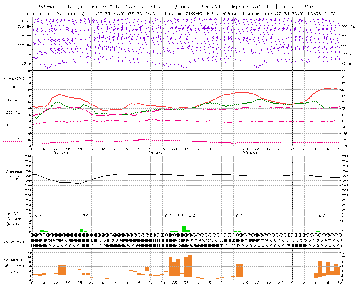Select the "(мм/1ч.)" precipitation unit label
356x285 pixels.
[14, 224]
